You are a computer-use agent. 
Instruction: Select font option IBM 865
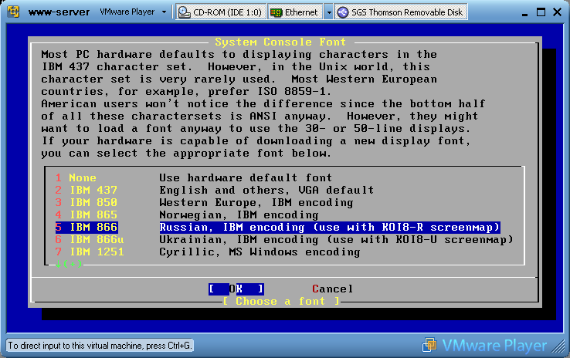pyautogui.click(x=87, y=215)
